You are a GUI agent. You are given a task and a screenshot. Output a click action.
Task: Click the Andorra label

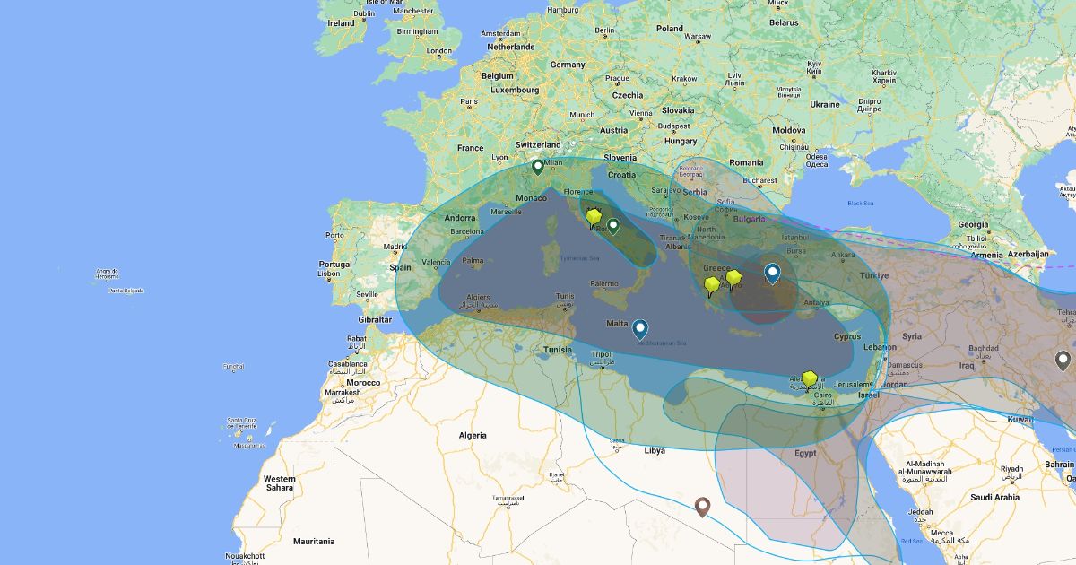tap(460, 218)
